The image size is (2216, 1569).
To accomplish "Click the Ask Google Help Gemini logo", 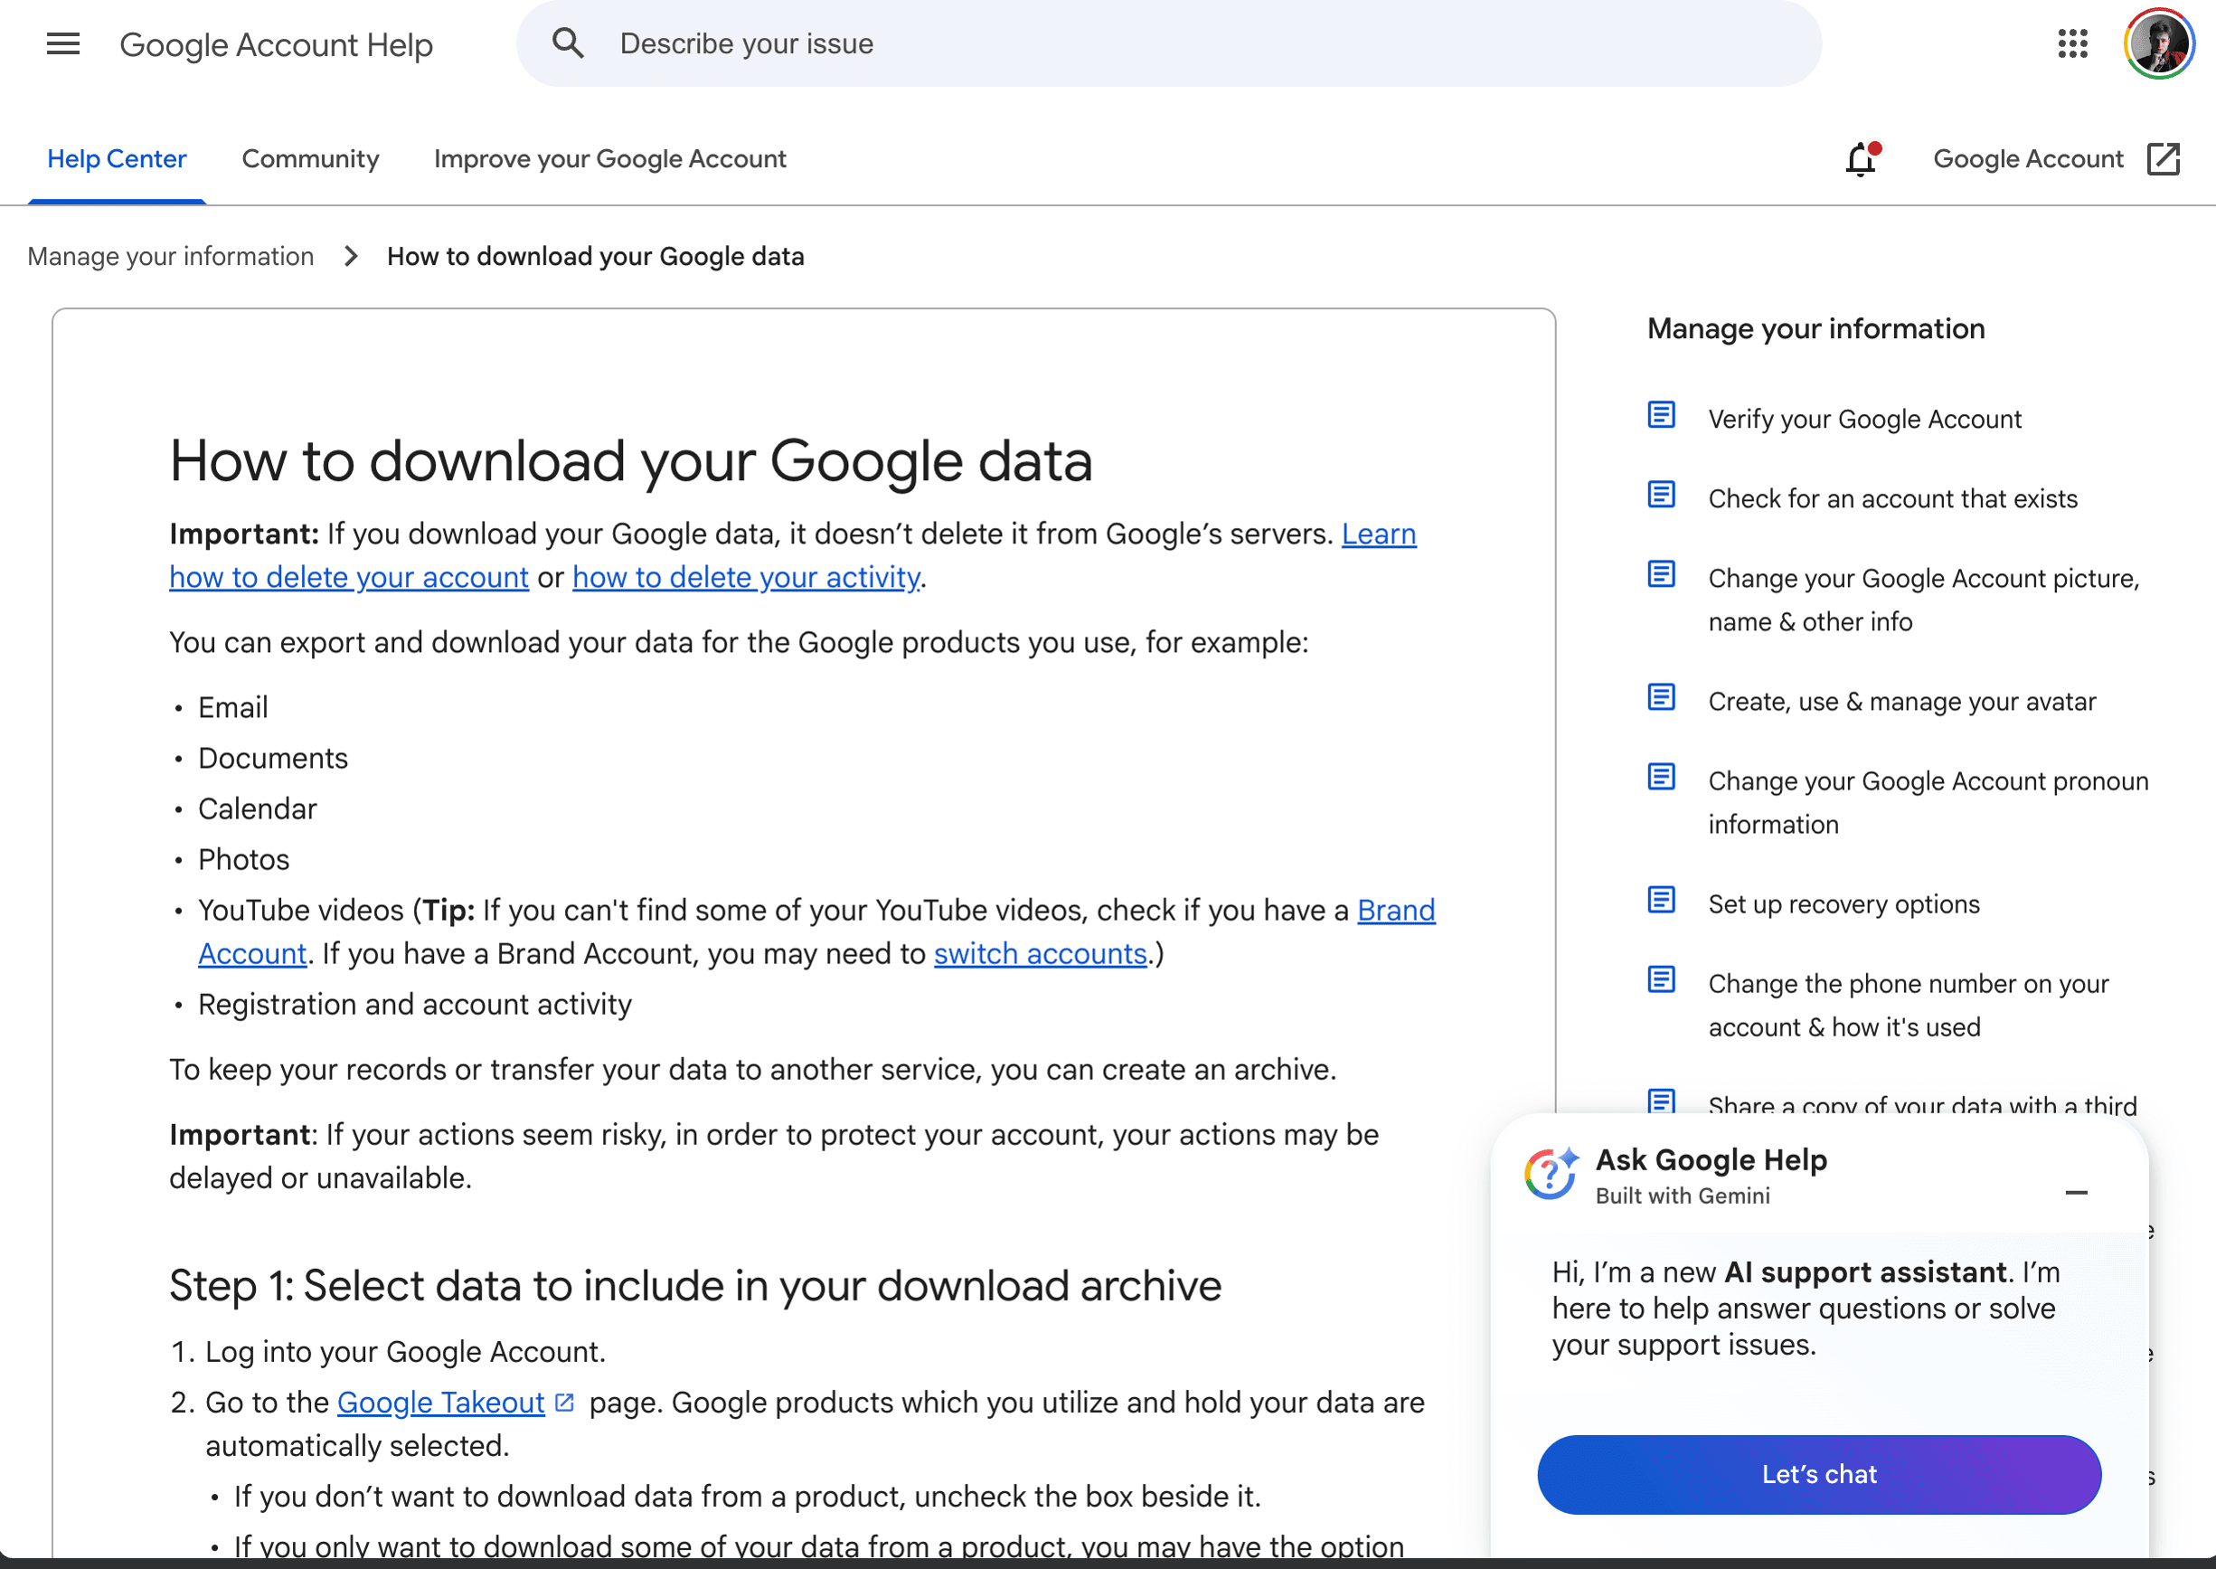I will (x=1551, y=1174).
